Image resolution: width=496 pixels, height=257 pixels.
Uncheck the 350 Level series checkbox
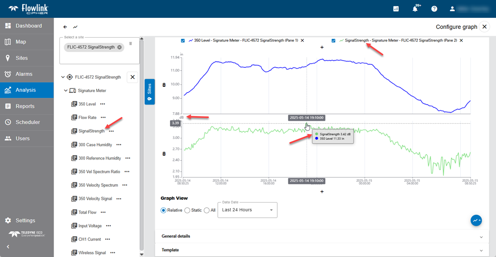[x=183, y=41]
